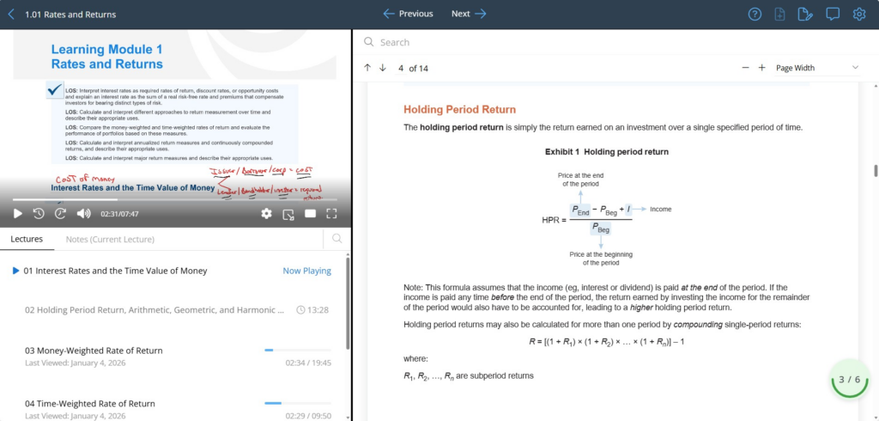Go to previous page with up arrow
This screenshot has height=421, width=879.
[x=367, y=68]
